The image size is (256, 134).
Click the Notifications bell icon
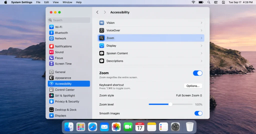coord(51,46)
